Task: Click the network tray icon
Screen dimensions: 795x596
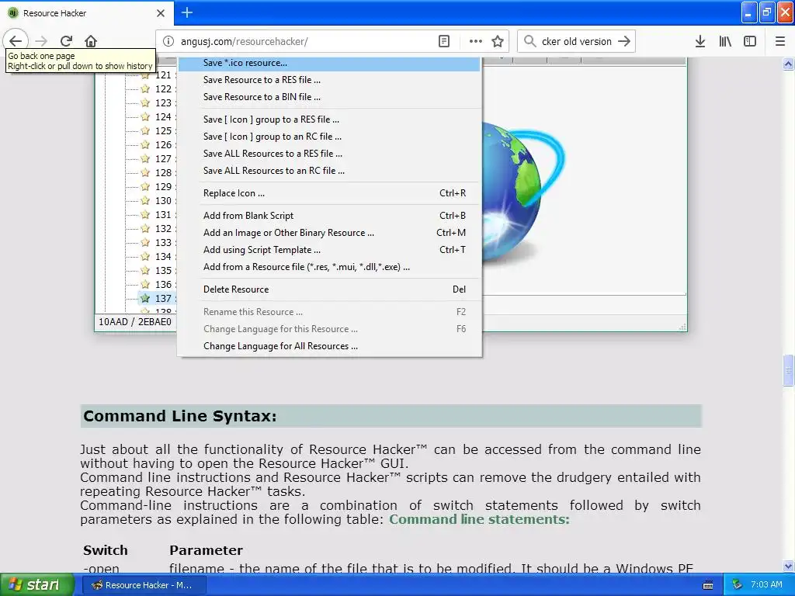Action: point(738,585)
